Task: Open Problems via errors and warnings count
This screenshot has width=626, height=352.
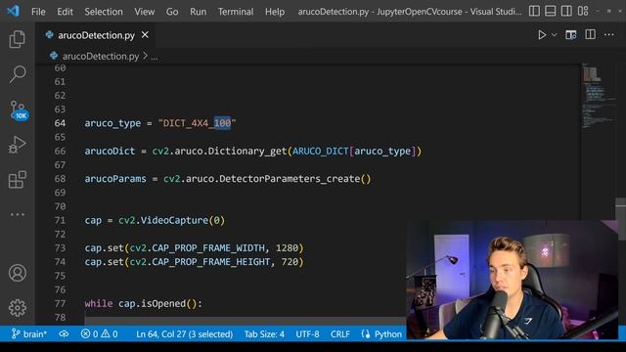Action: tap(99, 333)
